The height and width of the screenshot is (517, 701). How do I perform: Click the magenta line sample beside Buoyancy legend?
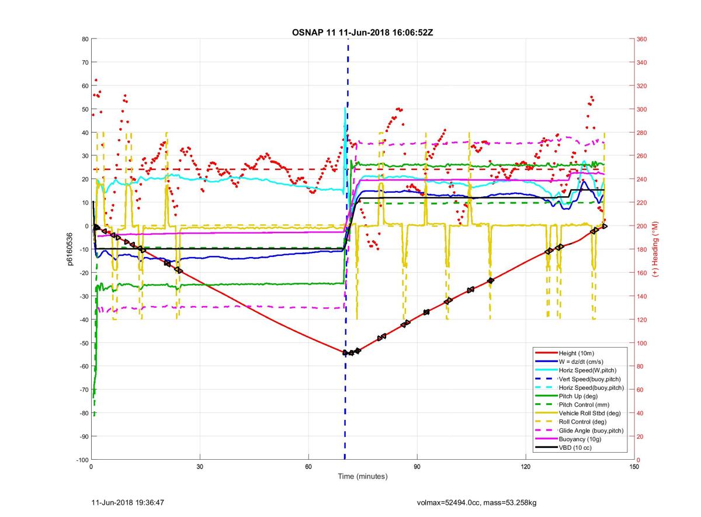pos(546,439)
